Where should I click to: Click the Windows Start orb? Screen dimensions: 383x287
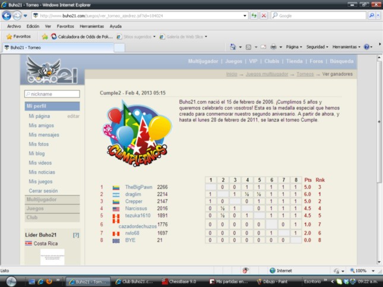click(x=11, y=282)
